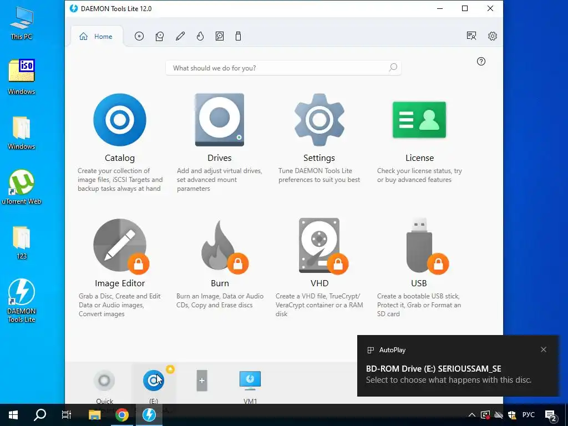Focus the 'What should we do for you?' search box
Image resolution: width=568 pixels, height=426 pixels.
[283, 68]
